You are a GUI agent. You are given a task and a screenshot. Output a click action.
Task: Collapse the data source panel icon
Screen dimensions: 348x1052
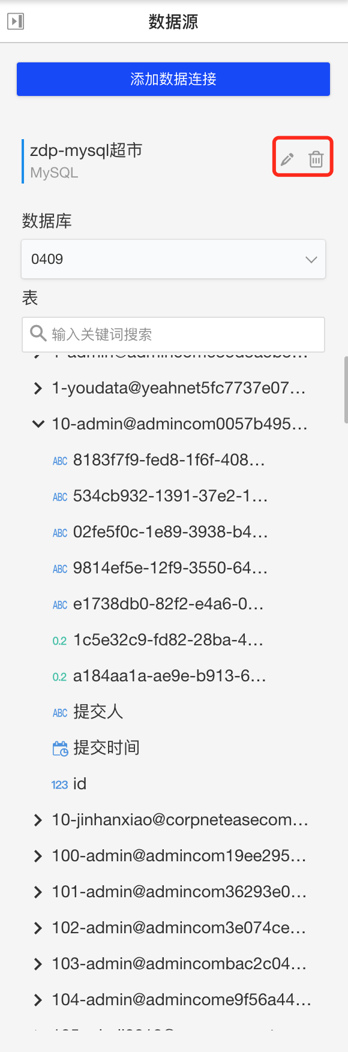[16, 22]
